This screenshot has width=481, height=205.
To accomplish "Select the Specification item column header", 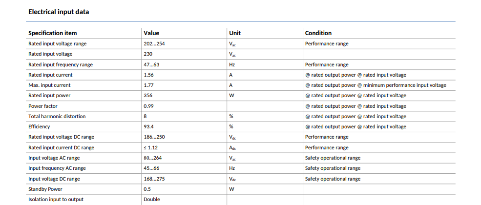I will tap(52, 33).
